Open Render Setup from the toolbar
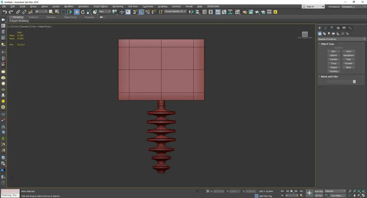367x198 pixels. coord(245,12)
